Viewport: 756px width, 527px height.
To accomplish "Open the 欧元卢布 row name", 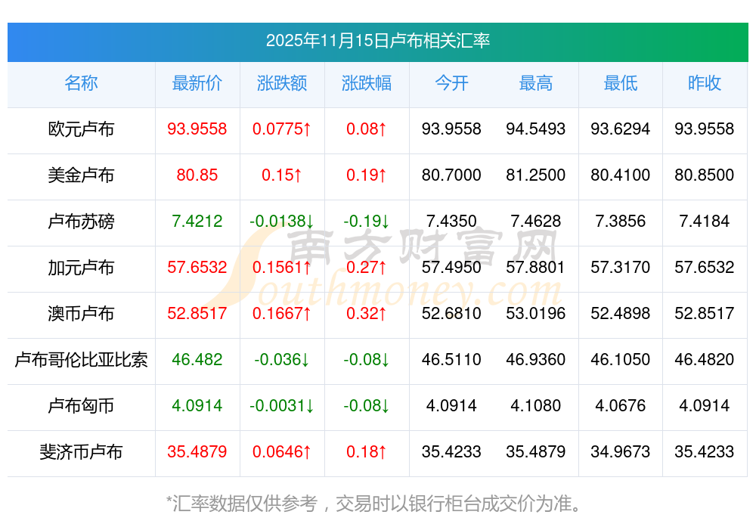I will pyautogui.click(x=81, y=129).
